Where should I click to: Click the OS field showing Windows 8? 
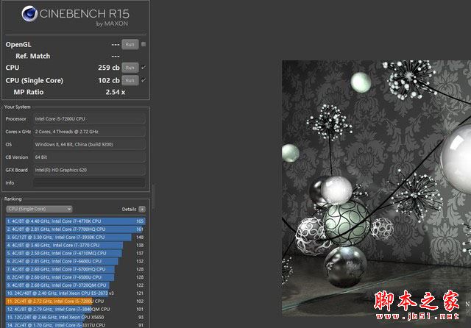89,144
